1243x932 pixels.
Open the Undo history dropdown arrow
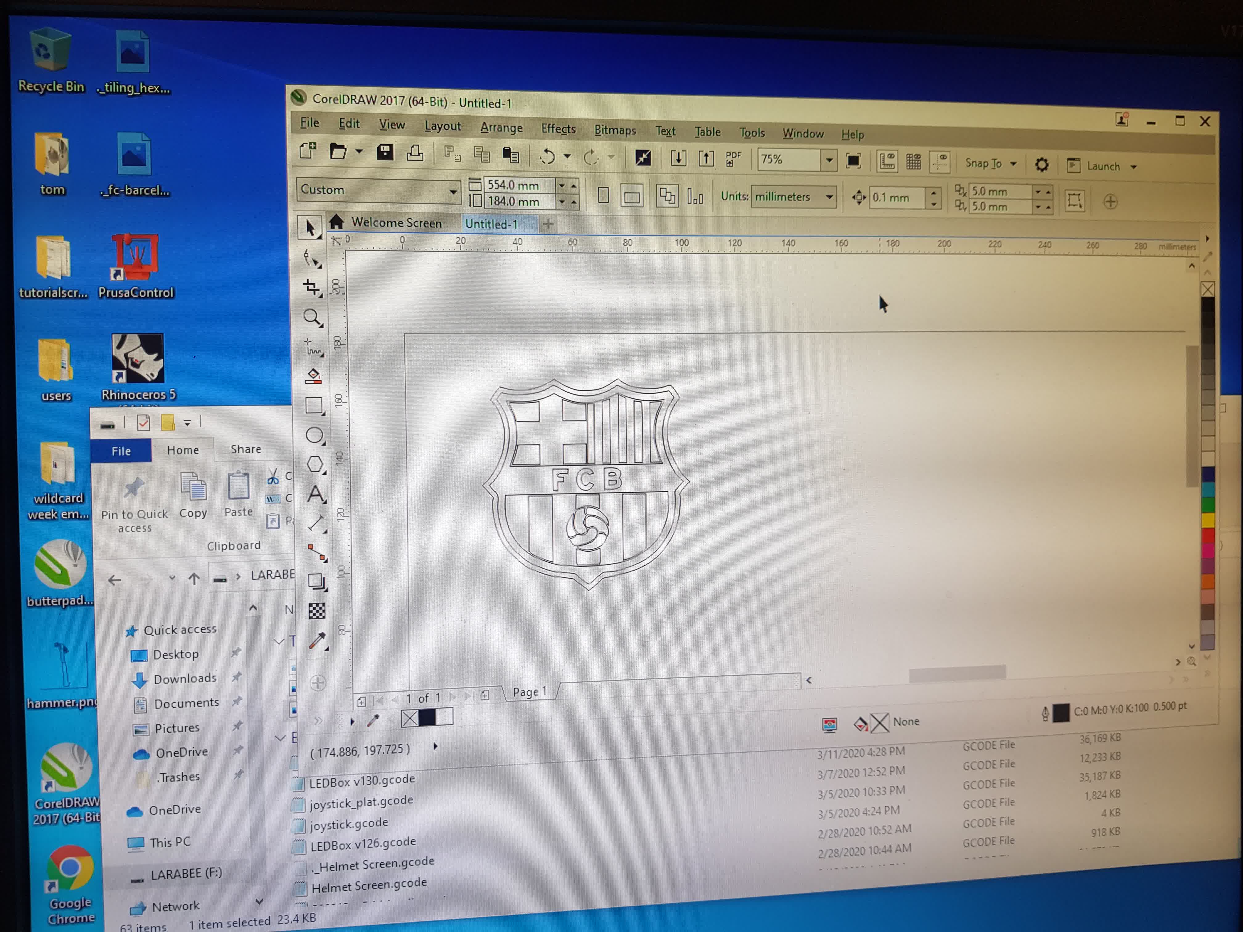coord(568,156)
